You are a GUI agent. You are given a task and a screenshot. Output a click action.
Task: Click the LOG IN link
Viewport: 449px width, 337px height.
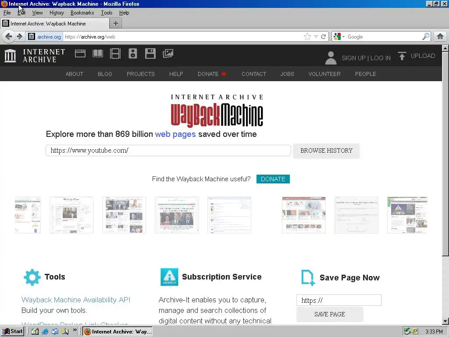[381, 58]
